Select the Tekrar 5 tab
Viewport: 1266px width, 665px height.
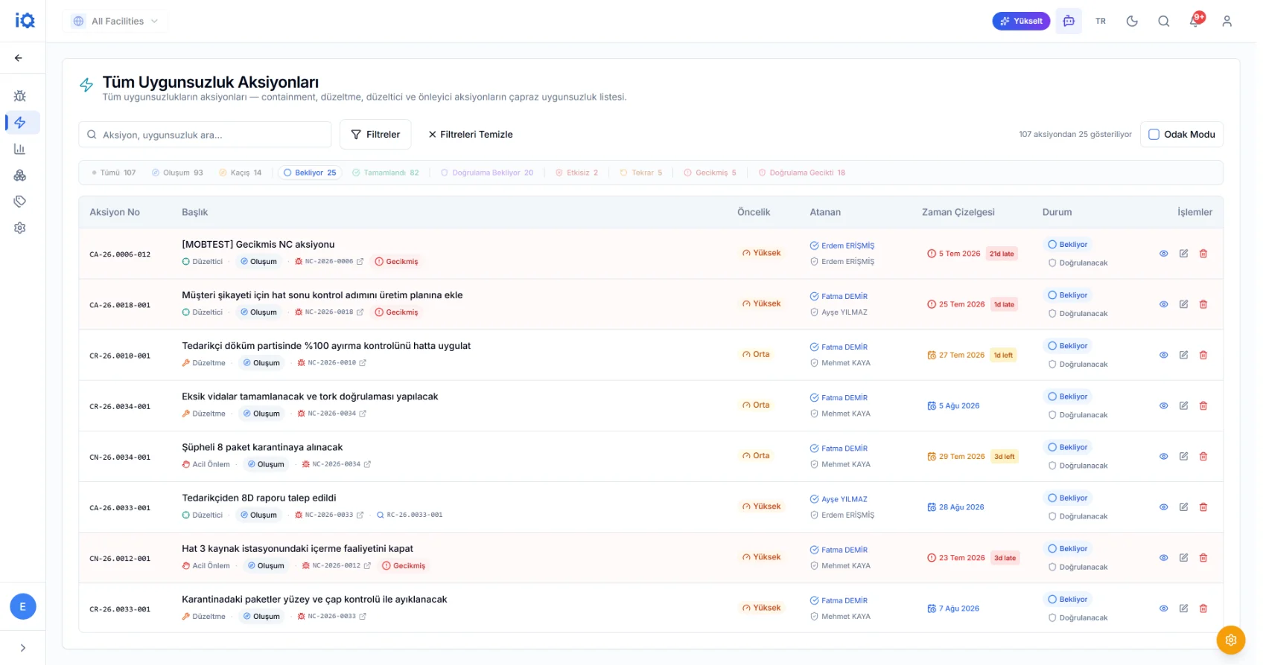coord(640,173)
